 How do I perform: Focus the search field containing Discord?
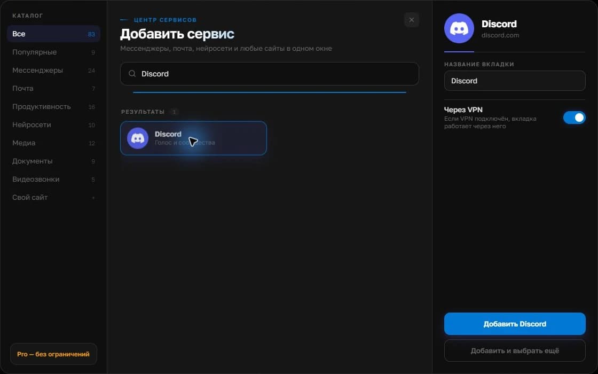click(270, 74)
